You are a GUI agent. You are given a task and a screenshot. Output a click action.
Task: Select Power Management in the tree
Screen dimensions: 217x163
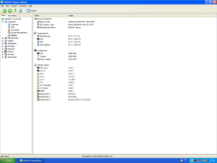[x=19, y=33]
